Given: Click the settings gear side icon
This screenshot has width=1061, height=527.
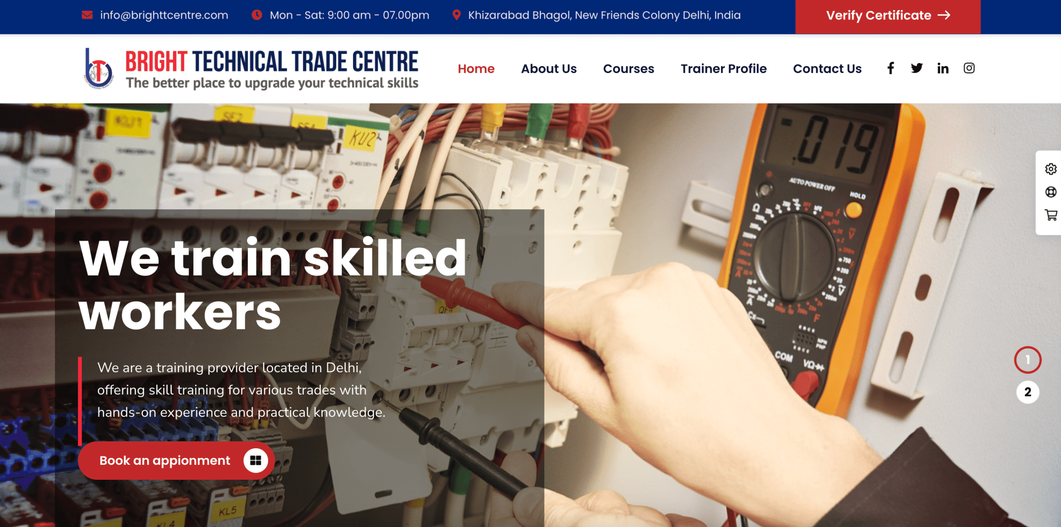Looking at the screenshot, I should [x=1051, y=169].
